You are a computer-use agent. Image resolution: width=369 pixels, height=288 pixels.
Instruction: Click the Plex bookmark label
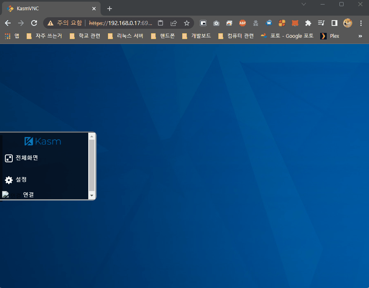point(335,36)
